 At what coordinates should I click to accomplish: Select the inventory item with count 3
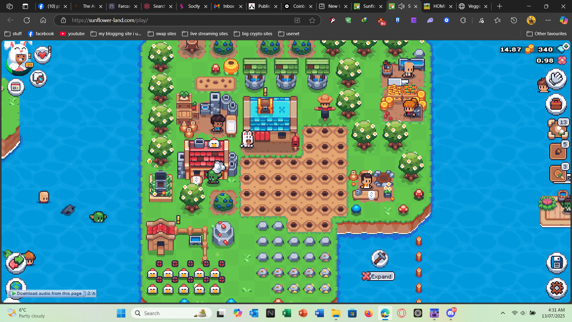click(559, 173)
